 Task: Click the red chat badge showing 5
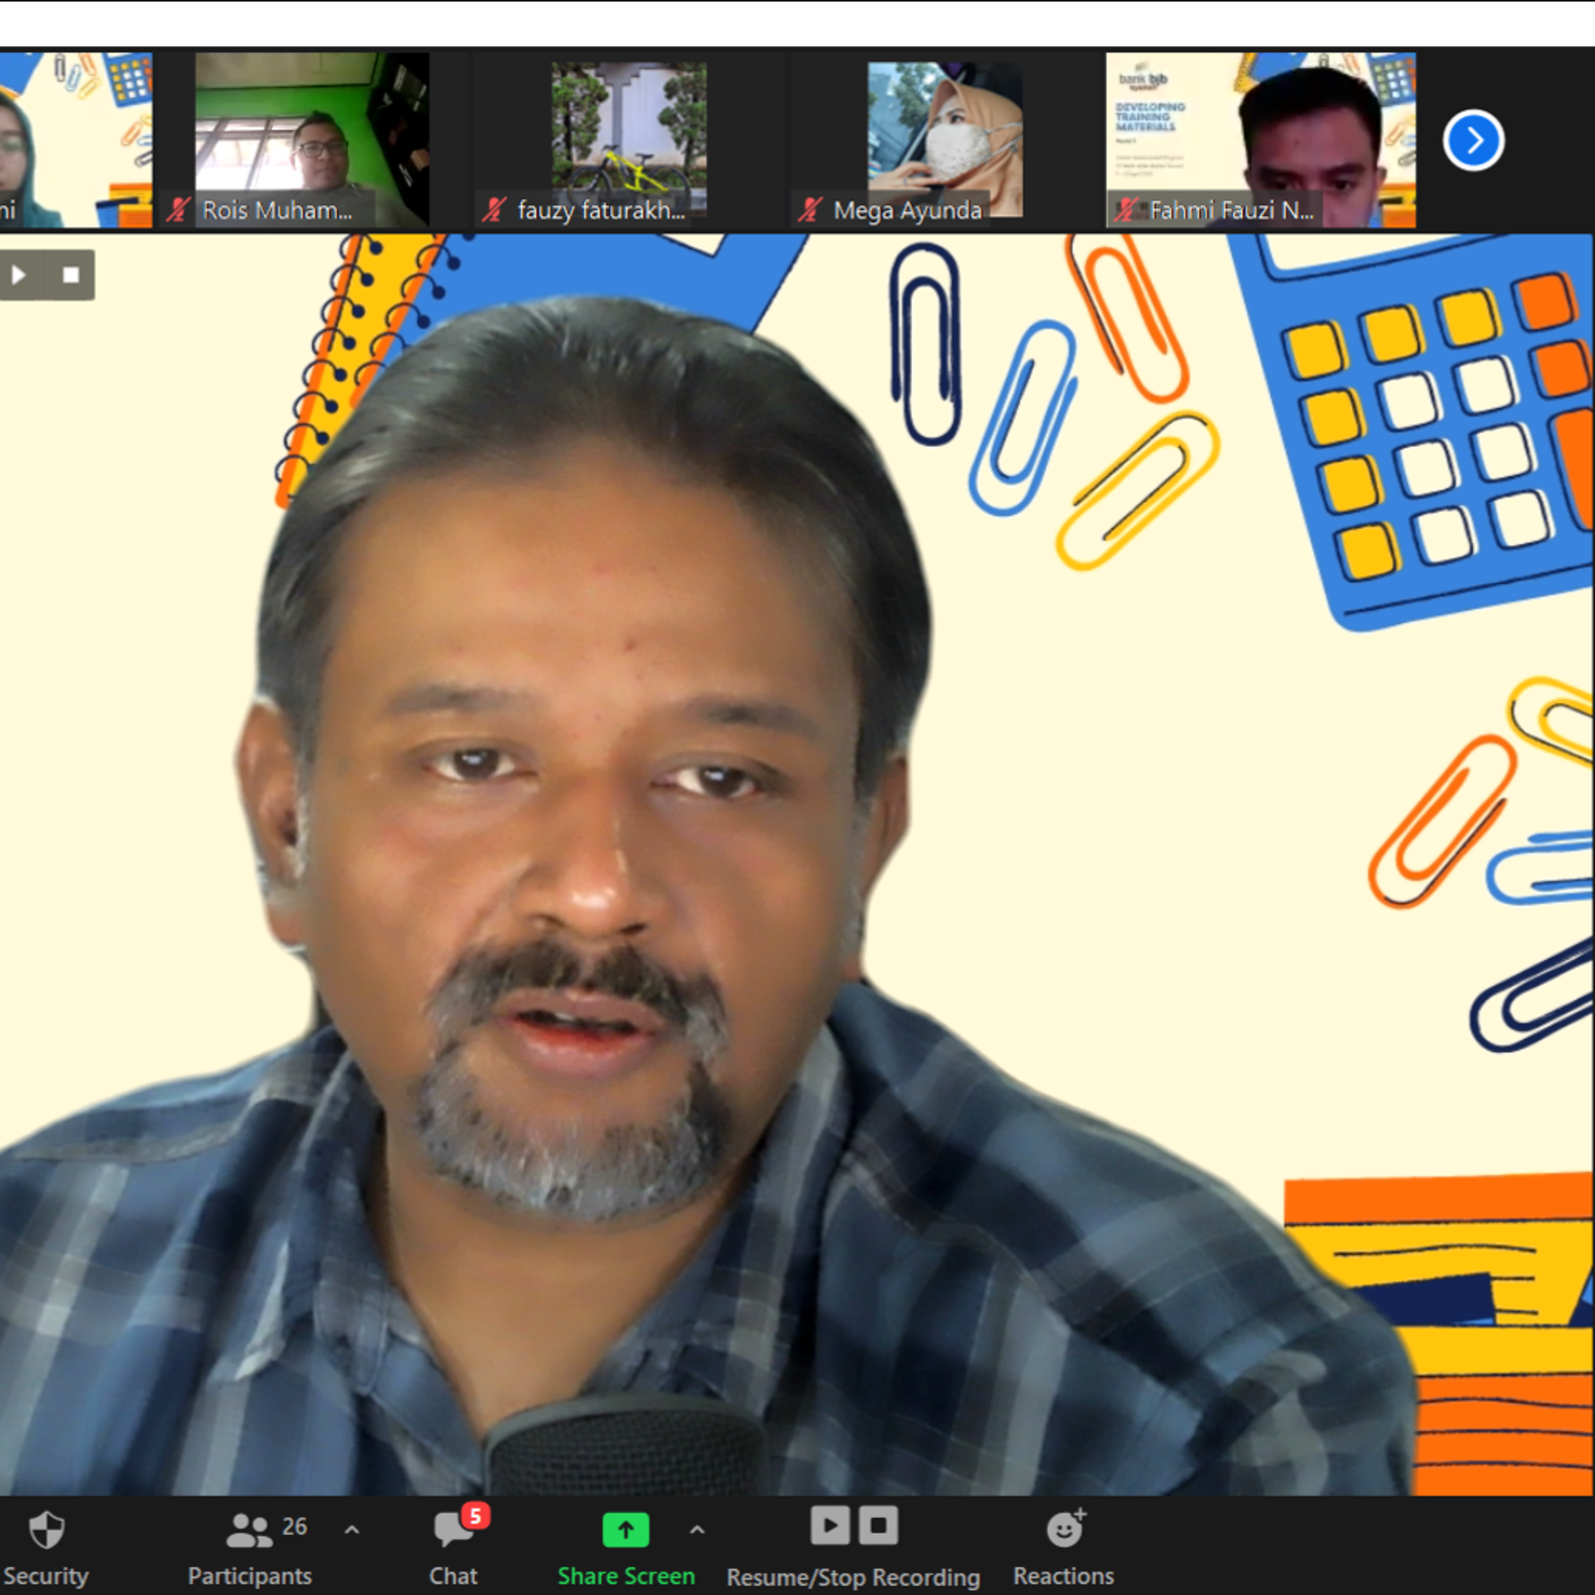[x=475, y=1516]
